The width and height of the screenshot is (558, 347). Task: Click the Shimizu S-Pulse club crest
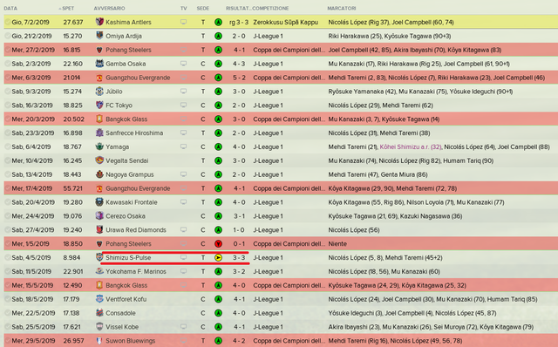coord(99,257)
